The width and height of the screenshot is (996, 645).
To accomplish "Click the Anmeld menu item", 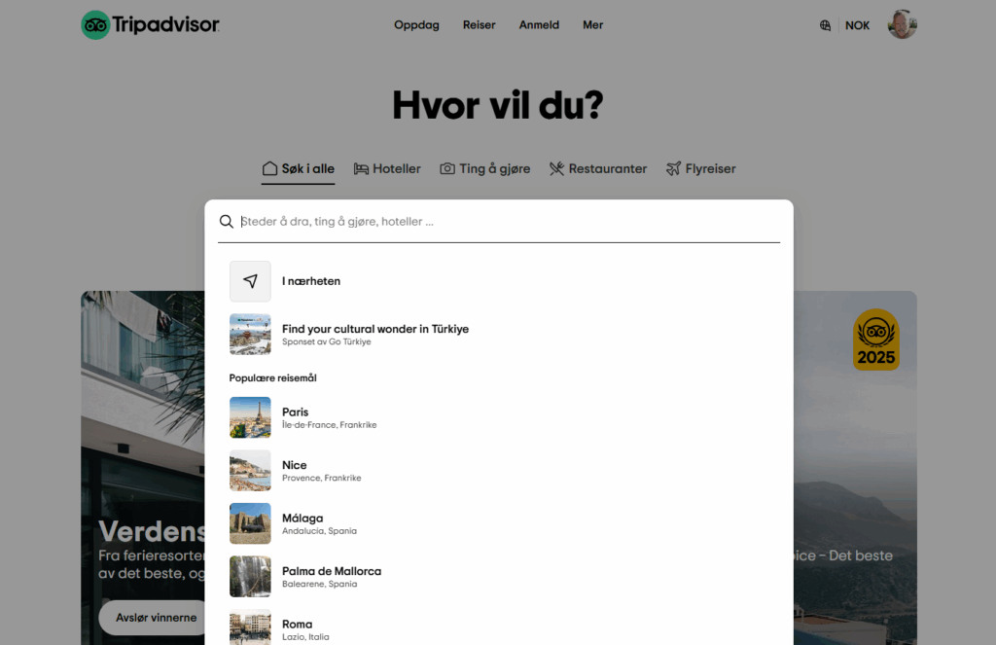I will click(x=539, y=24).
